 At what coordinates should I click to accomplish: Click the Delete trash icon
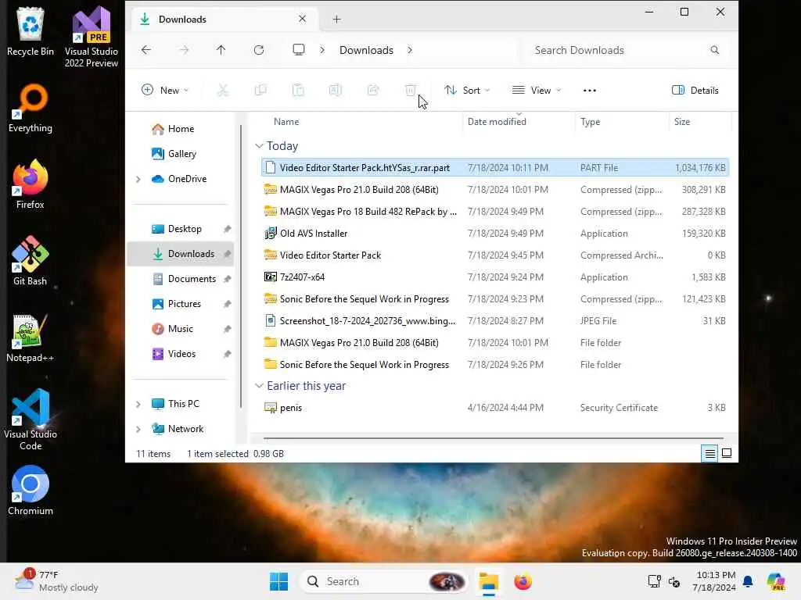tap(410, 91)
